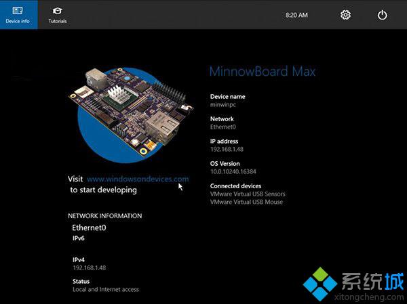Screen dimensions: 407x304
Task: Open settings via the gear icon
Action: tap(345, 15)
